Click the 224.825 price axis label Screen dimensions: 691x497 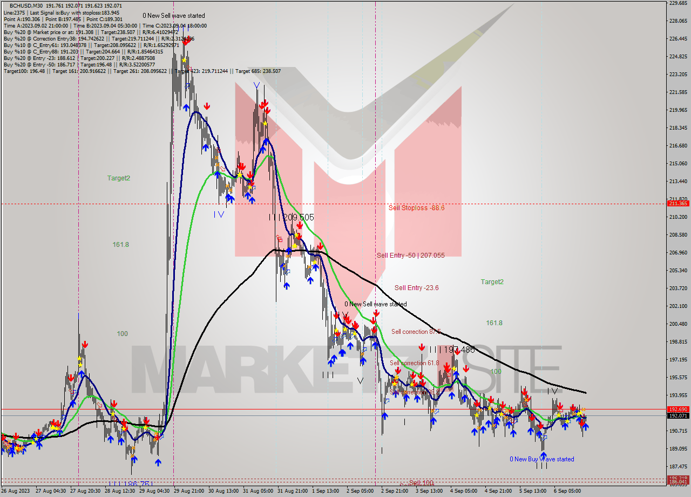[678, 57]
